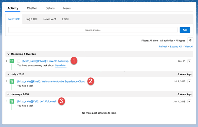Open the Details tab
The width and height of the screenshot is (198, 127).
point(50,8)
